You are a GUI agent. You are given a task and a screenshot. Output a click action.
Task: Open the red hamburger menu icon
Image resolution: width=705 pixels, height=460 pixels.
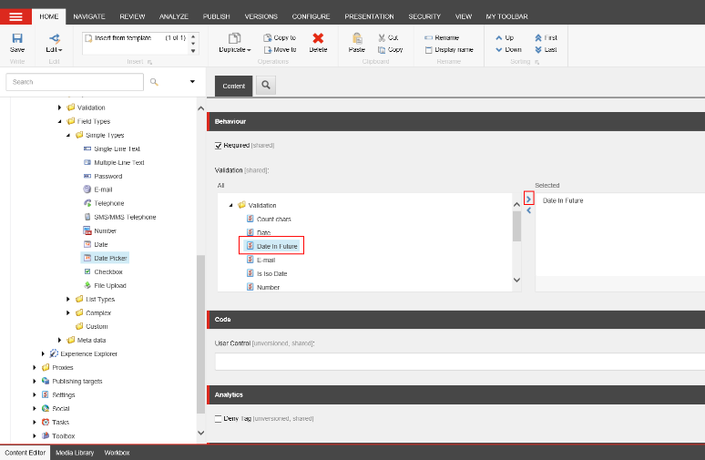click(x=15, y=16)
